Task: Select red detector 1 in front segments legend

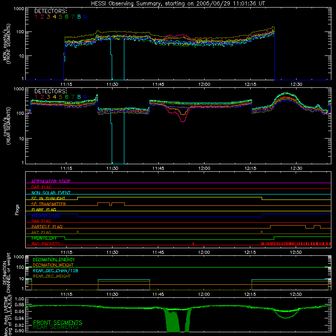Action: click(36, 17)
